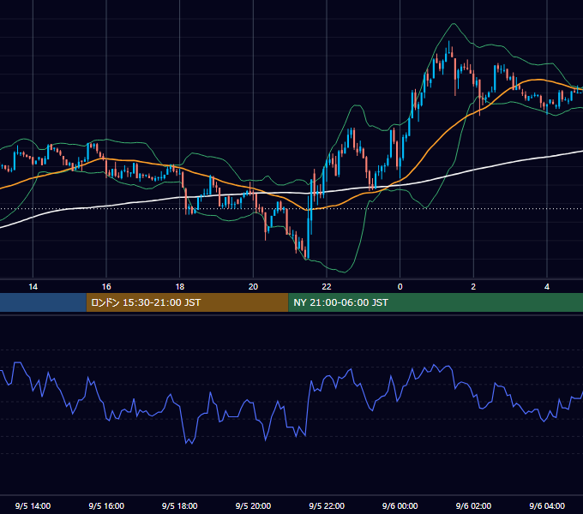Click the 9/5 14:00 time label
This screenshot has width=583, height=514.
click(33, 505)
